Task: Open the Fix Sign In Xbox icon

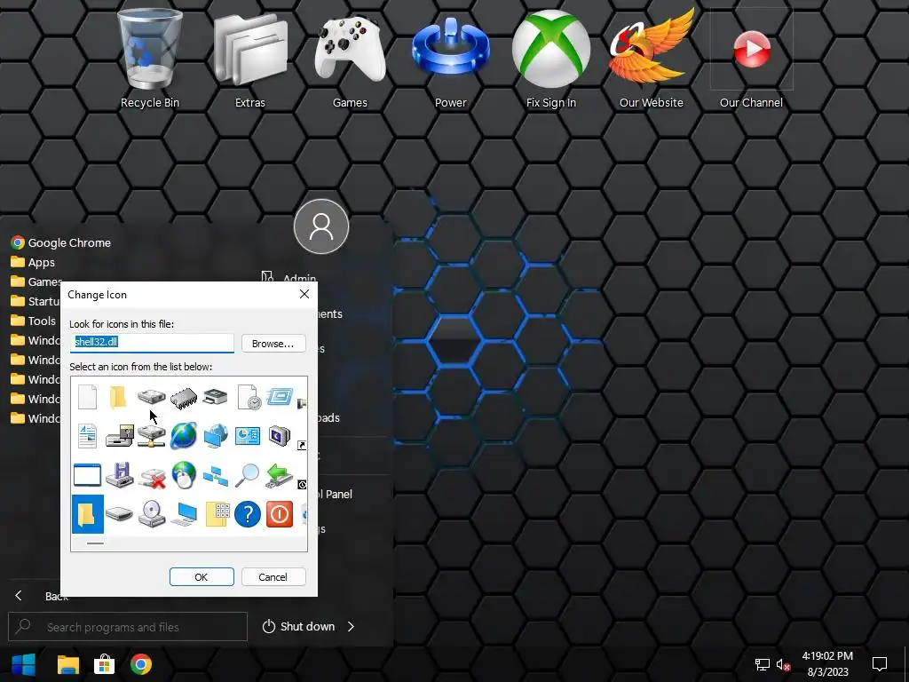Action: coord(550,58)
